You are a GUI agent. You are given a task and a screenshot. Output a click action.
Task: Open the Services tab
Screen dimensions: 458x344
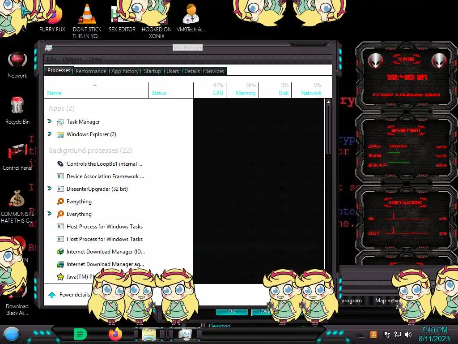click(215, 71)
